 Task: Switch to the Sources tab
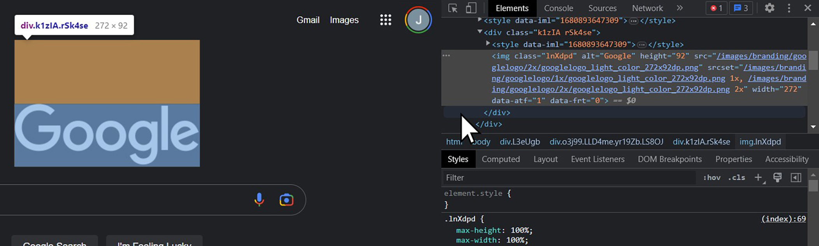click(x=602, y=8)
